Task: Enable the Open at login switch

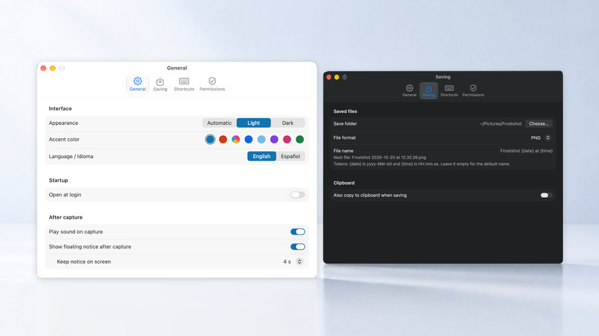Action: 298,195
